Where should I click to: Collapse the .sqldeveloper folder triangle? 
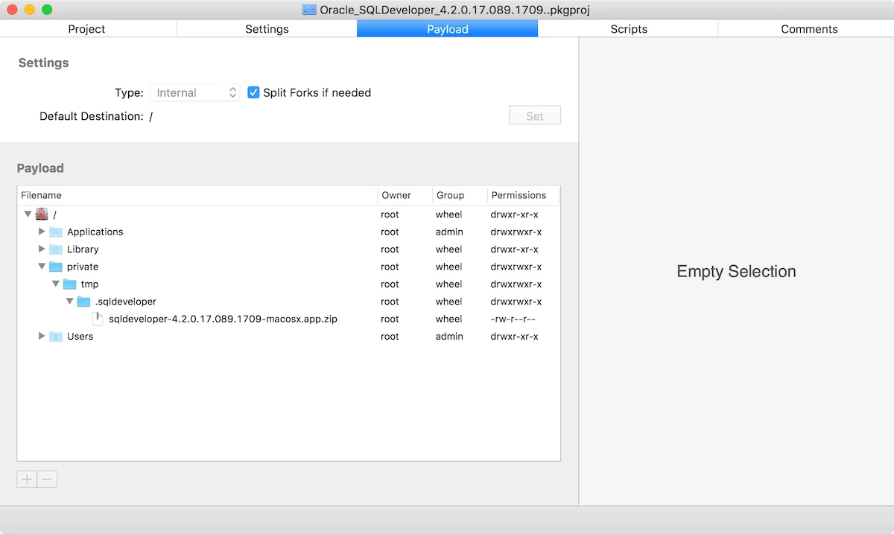coord(69,302)
